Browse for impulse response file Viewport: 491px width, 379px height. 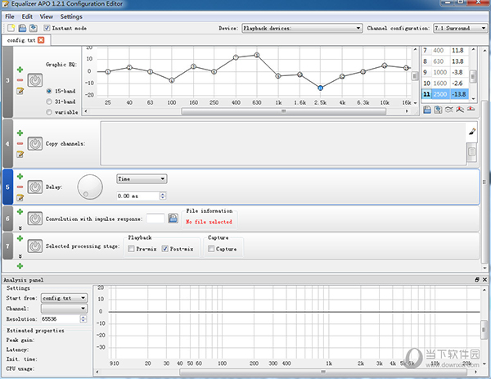click(173, 219)
